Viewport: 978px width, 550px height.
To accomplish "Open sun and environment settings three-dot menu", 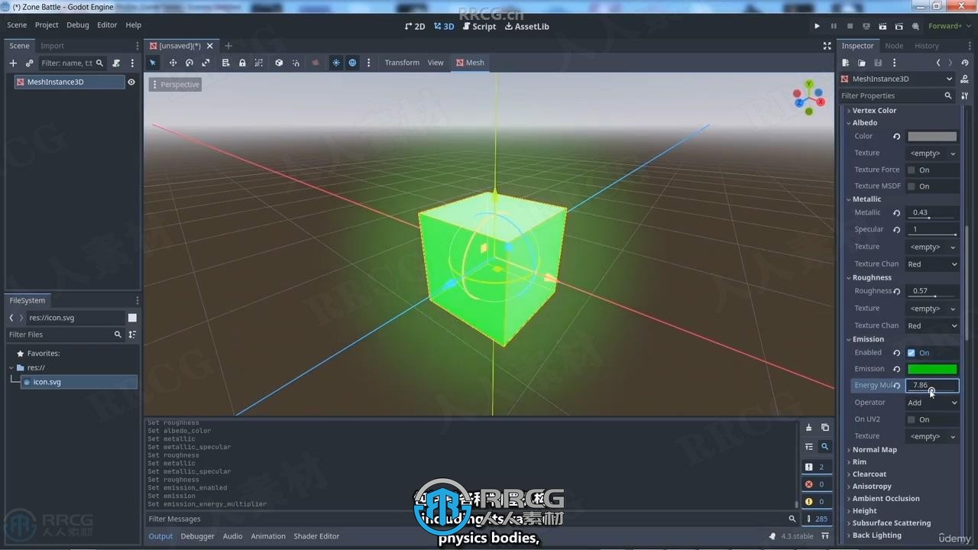I will click(x=368, y=63).
